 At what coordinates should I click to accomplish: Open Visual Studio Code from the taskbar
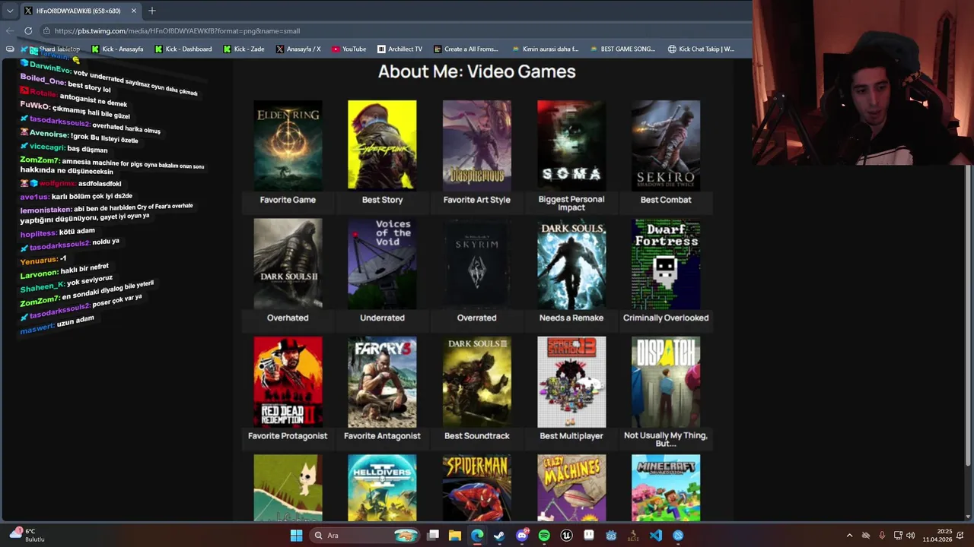click(656, 536)
